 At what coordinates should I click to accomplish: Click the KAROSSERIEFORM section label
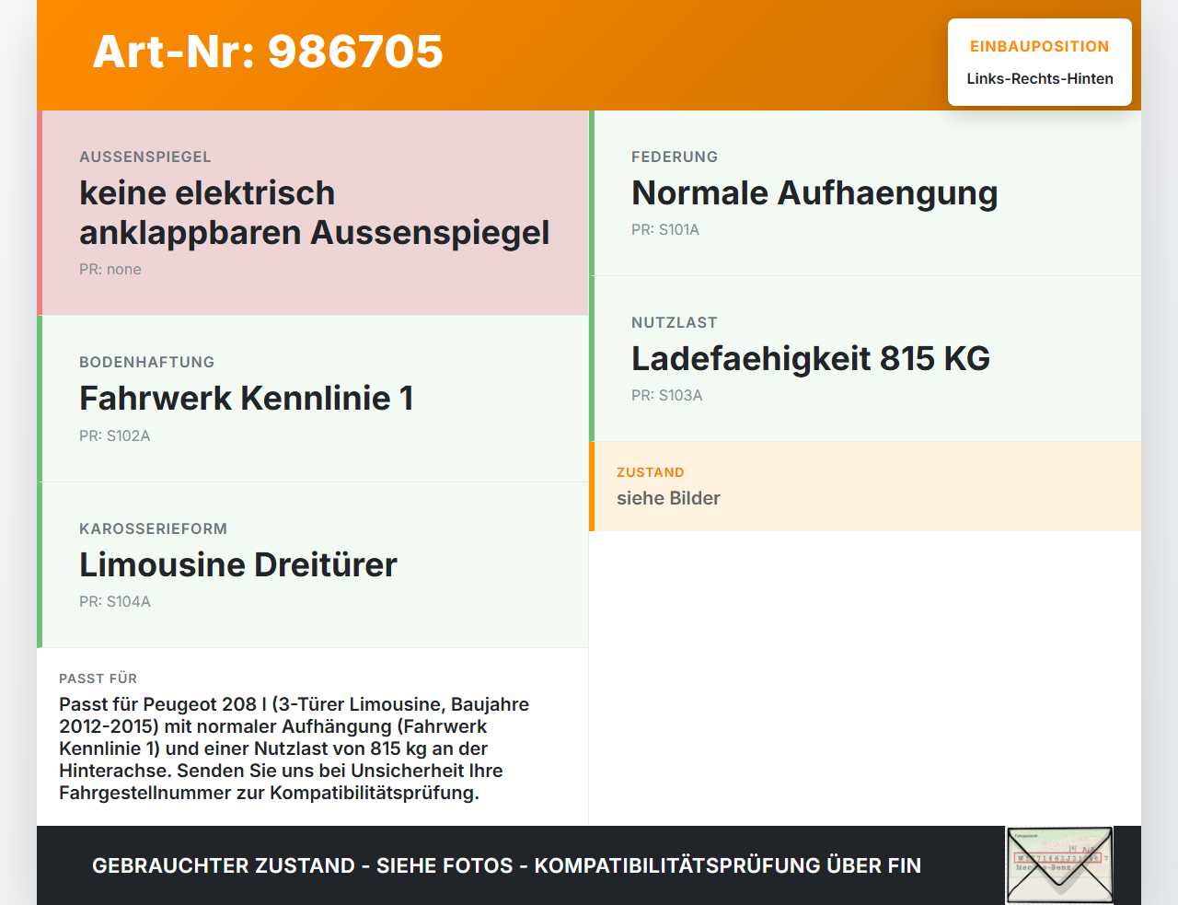point(153,528)
